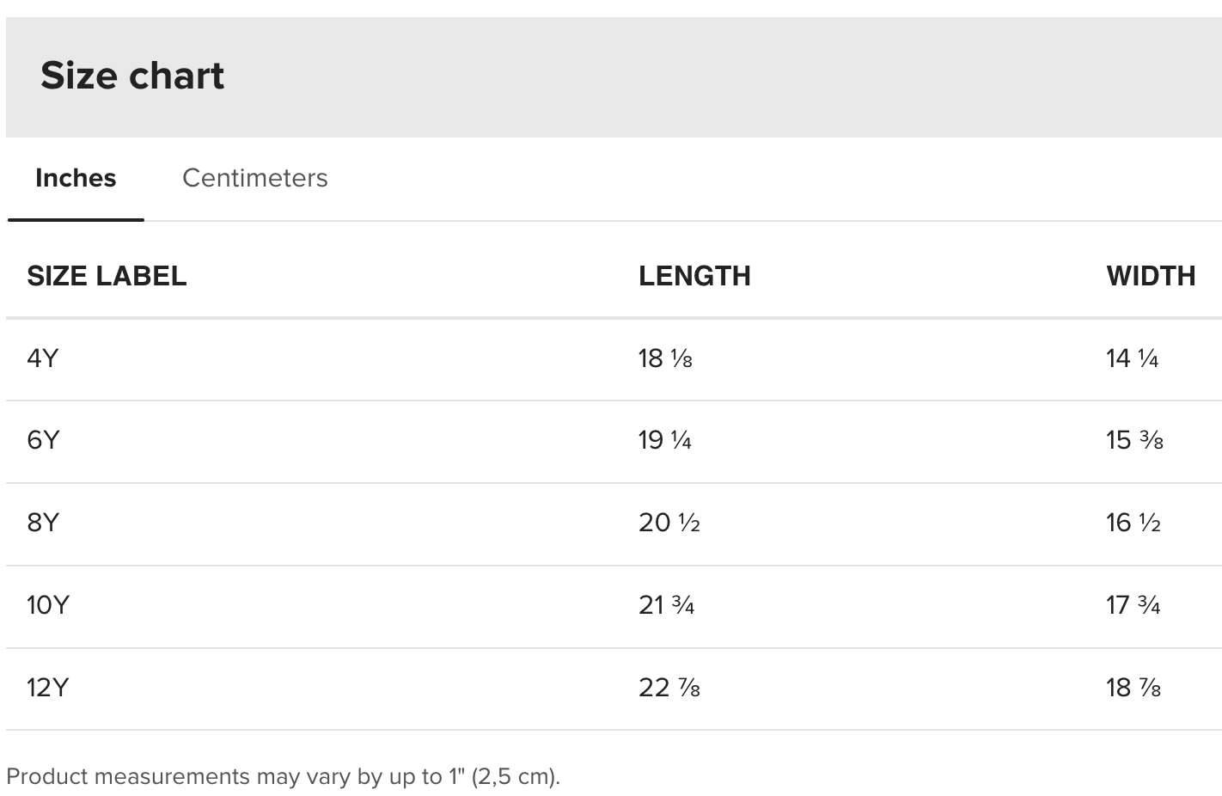Image resolution: width=1222 pixels, height=796 pixels.
Task: Select the 6Y size row label
Action: [43, 440]
